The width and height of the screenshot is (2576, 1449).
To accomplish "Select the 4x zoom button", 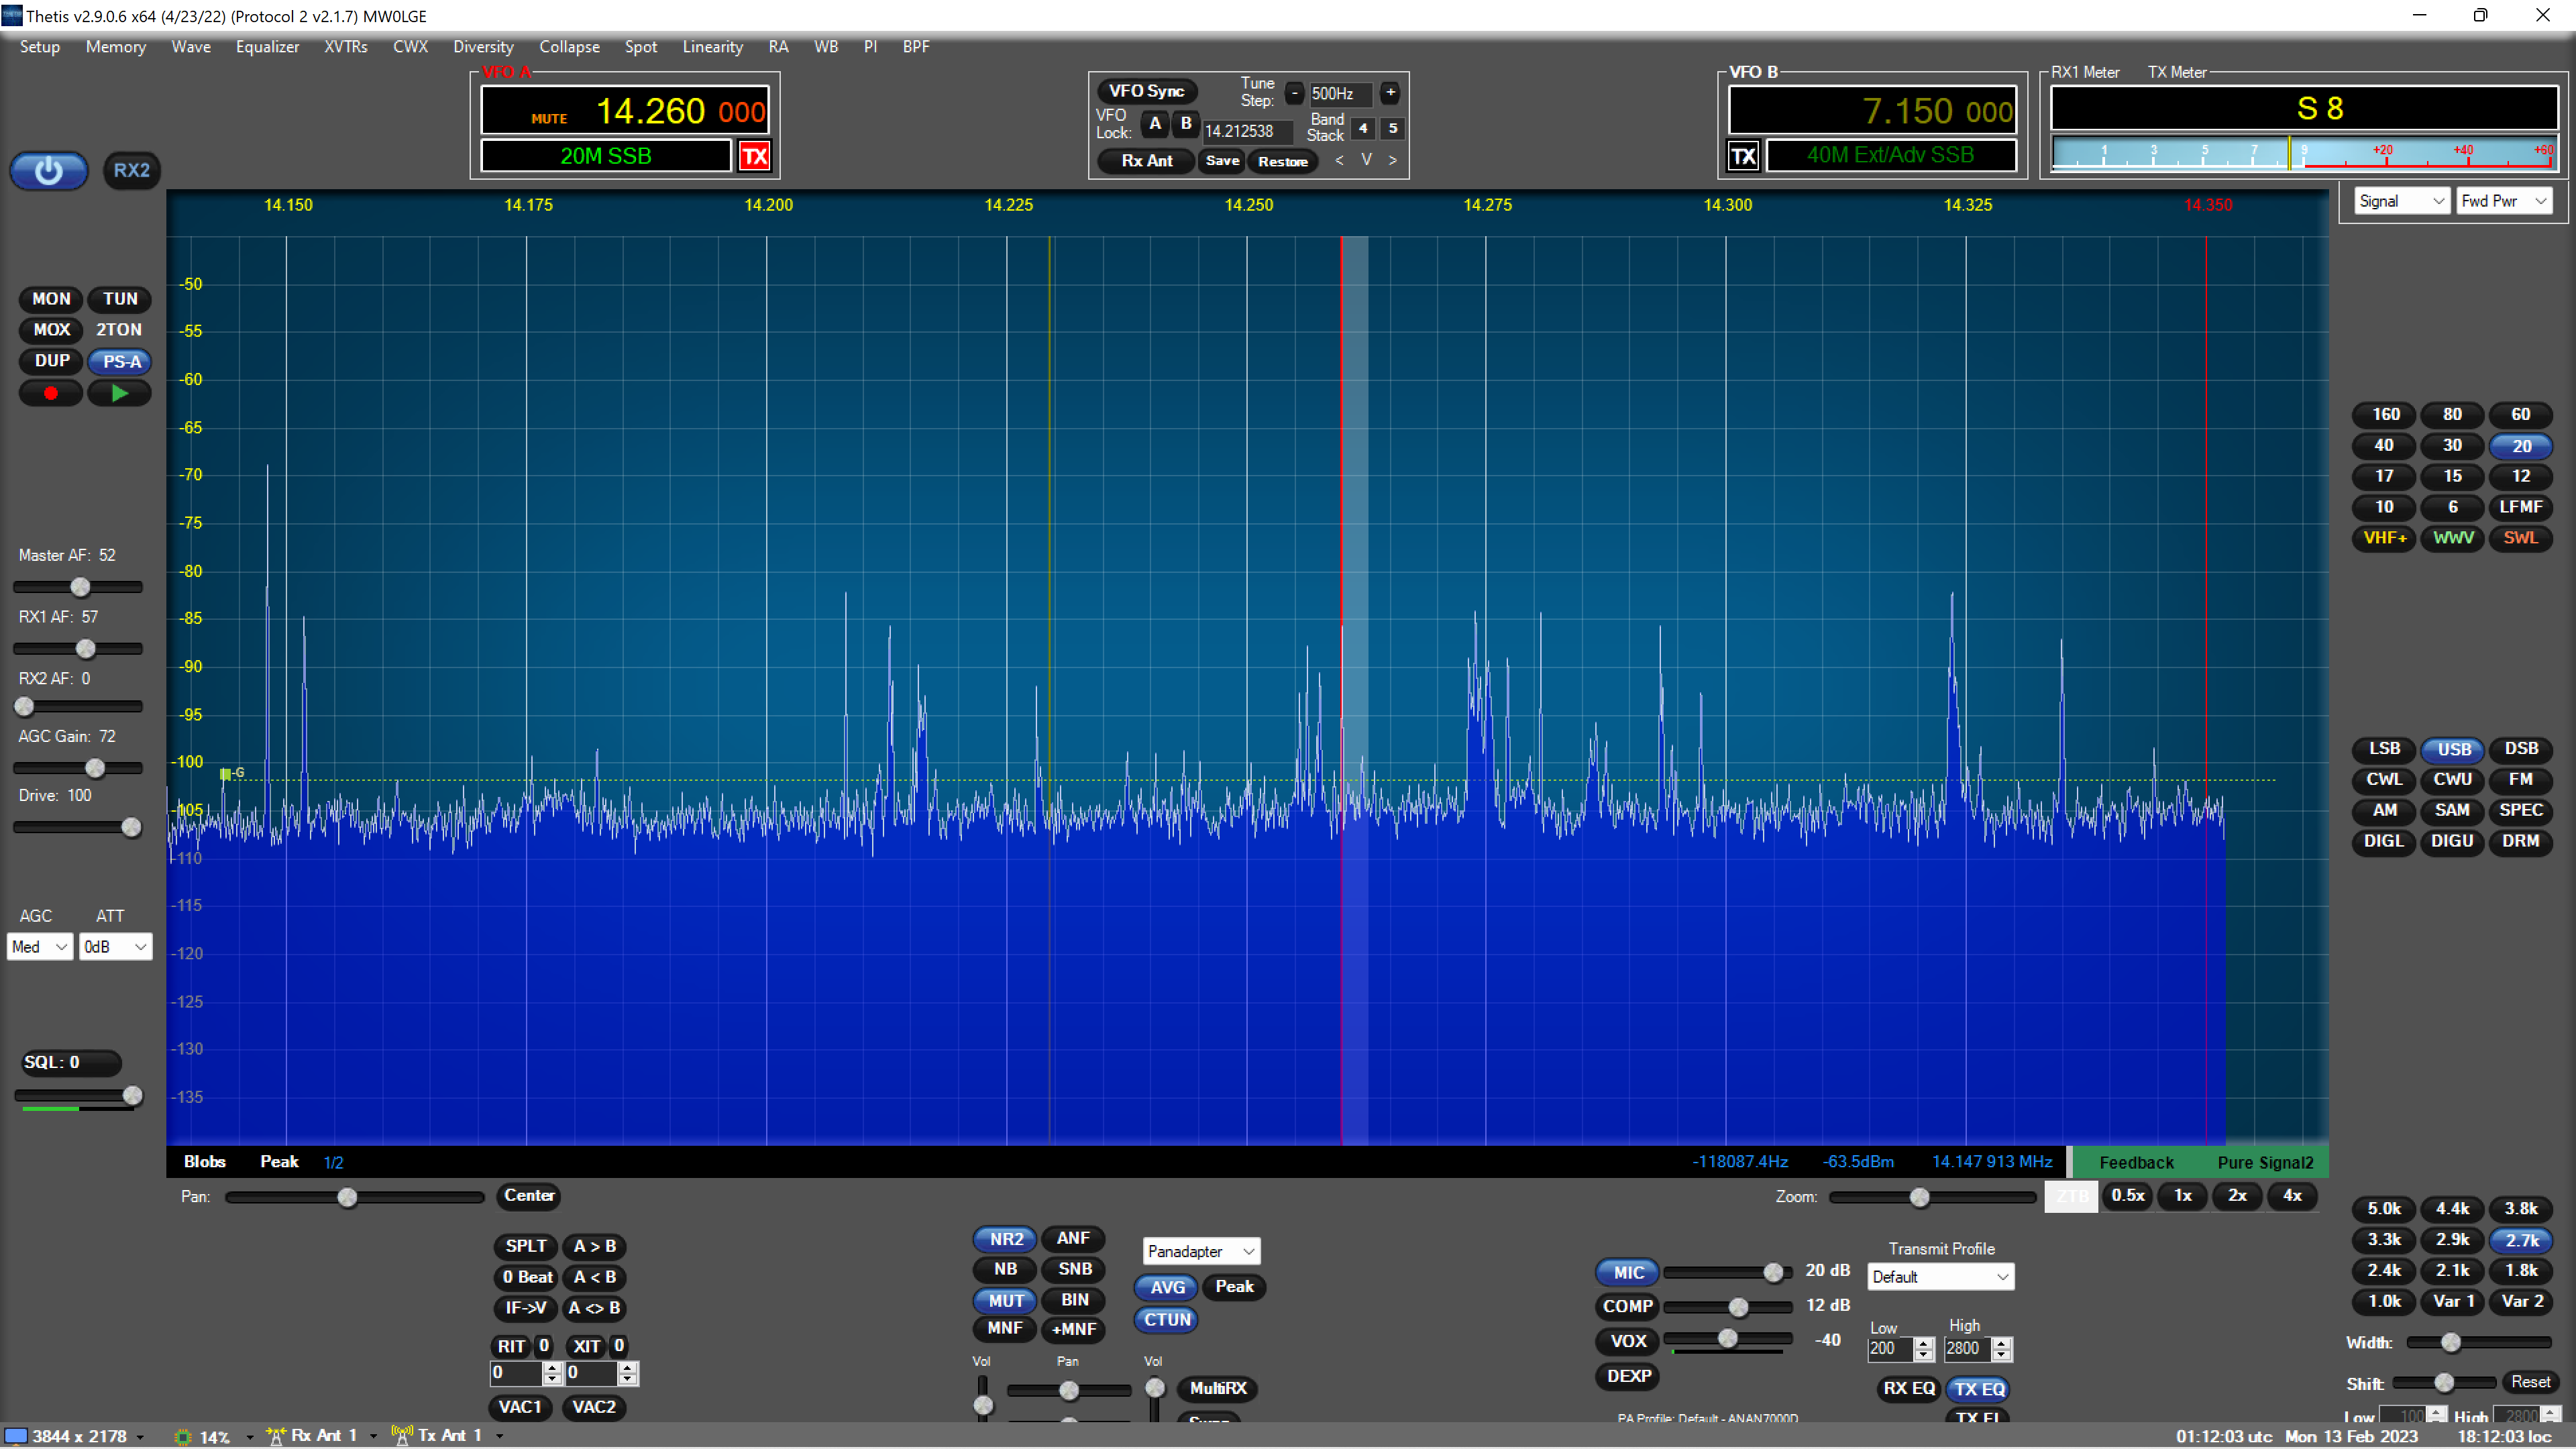I will pyautogui.click(x=2292, y=1196).
